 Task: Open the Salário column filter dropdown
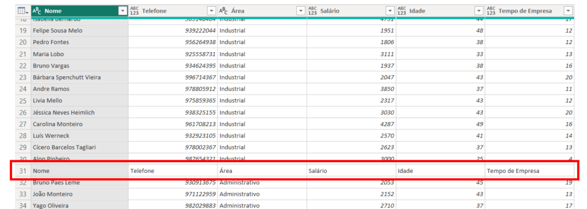click(390, 11)
